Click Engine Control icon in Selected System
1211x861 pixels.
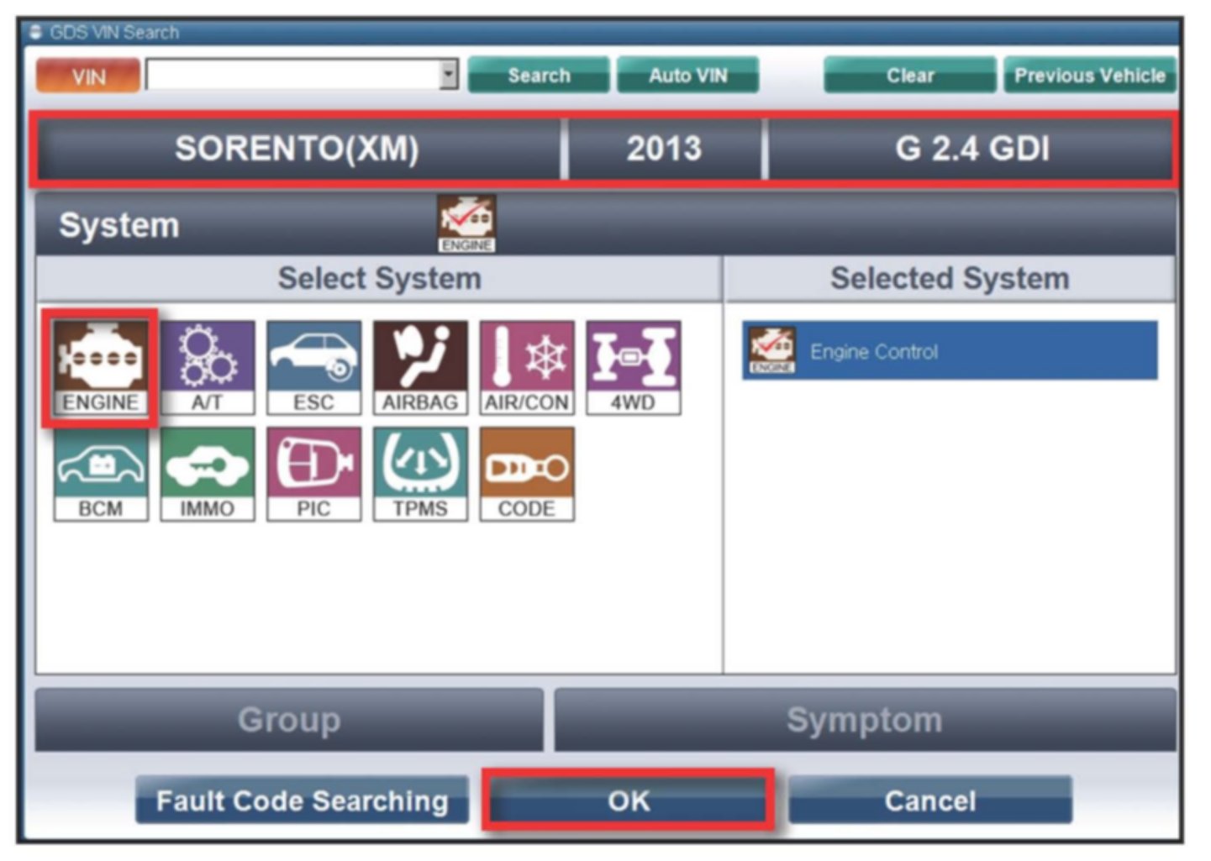[771, 350]
